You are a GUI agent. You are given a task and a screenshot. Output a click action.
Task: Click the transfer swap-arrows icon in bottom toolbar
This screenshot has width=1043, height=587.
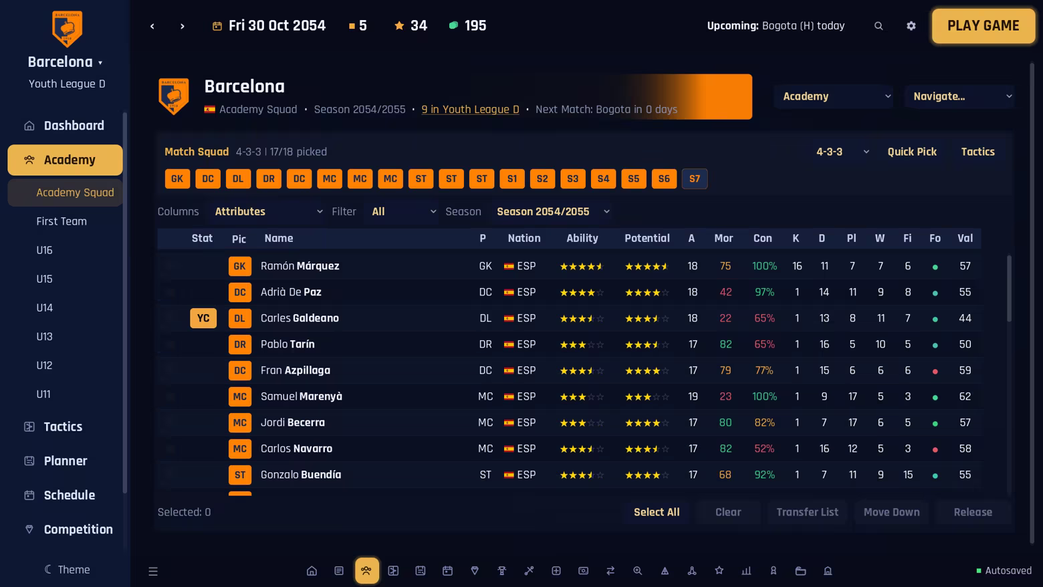(x=610, y=571)
